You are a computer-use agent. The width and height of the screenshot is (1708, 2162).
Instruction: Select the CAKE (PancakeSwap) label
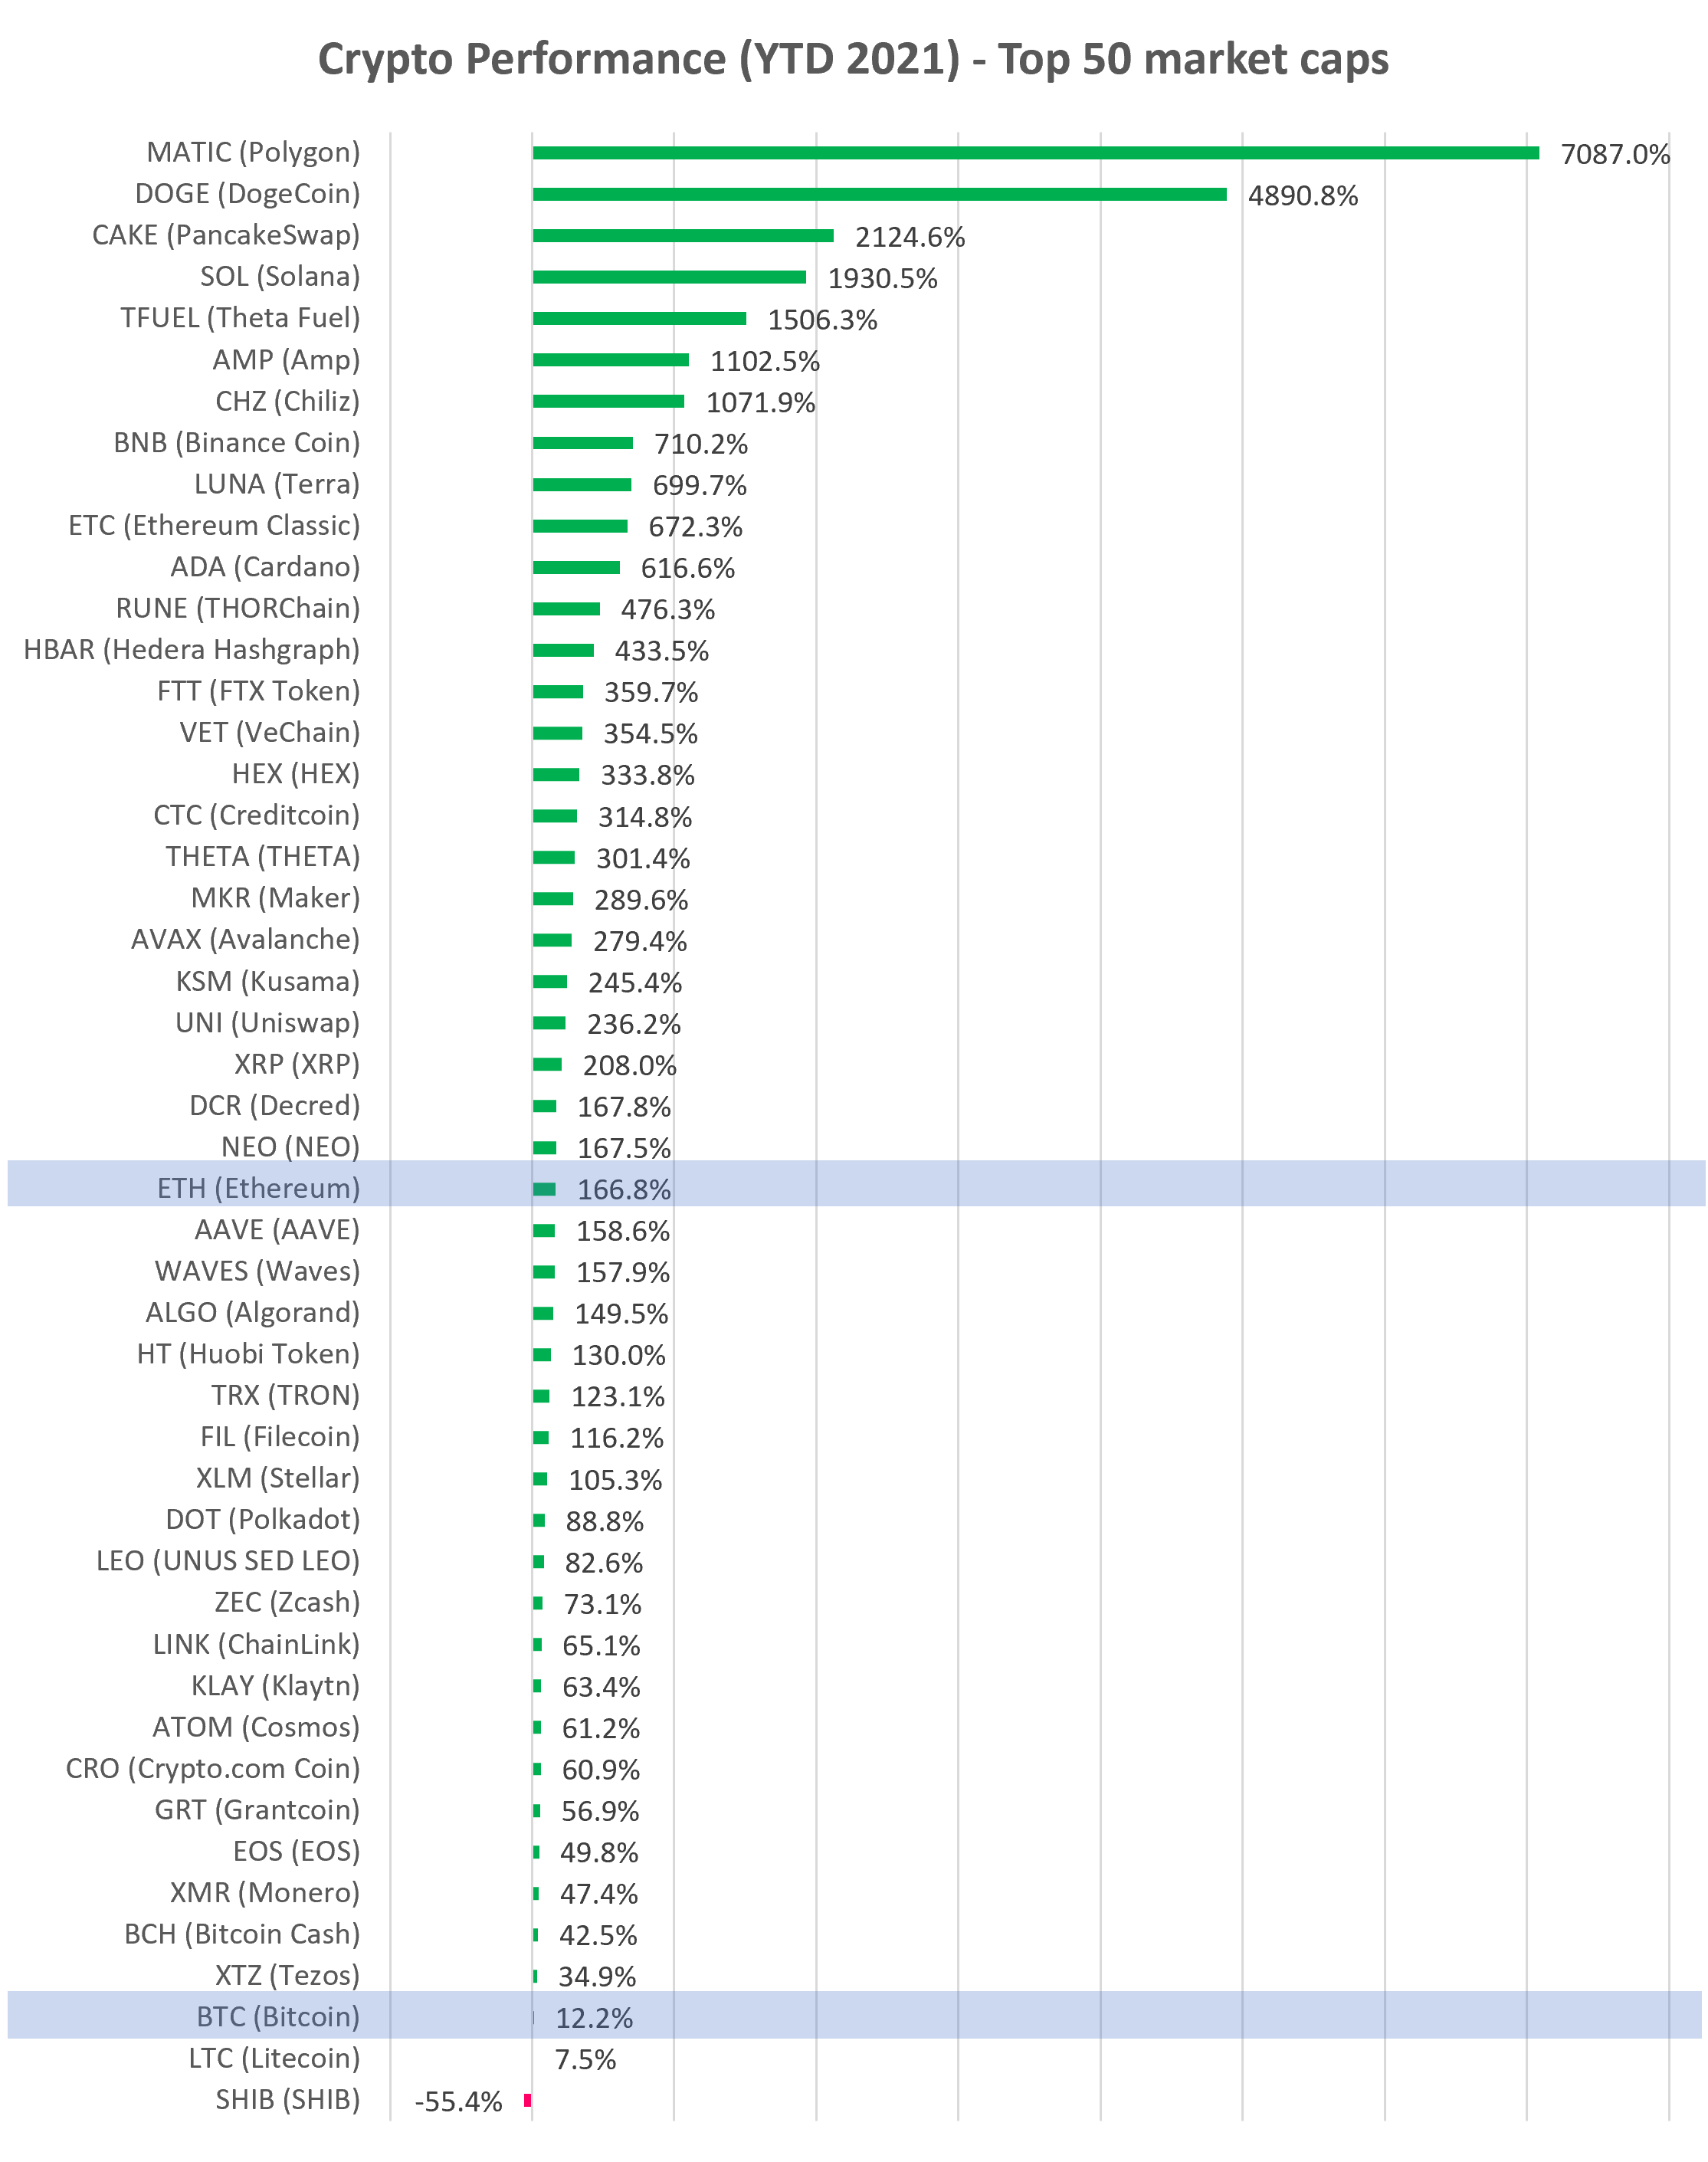click(226, 235)
